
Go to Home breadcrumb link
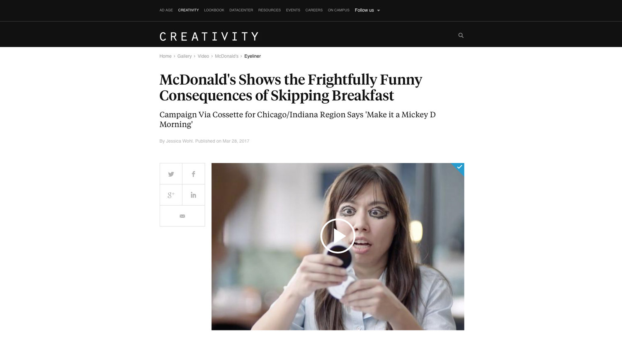point(165,56)
